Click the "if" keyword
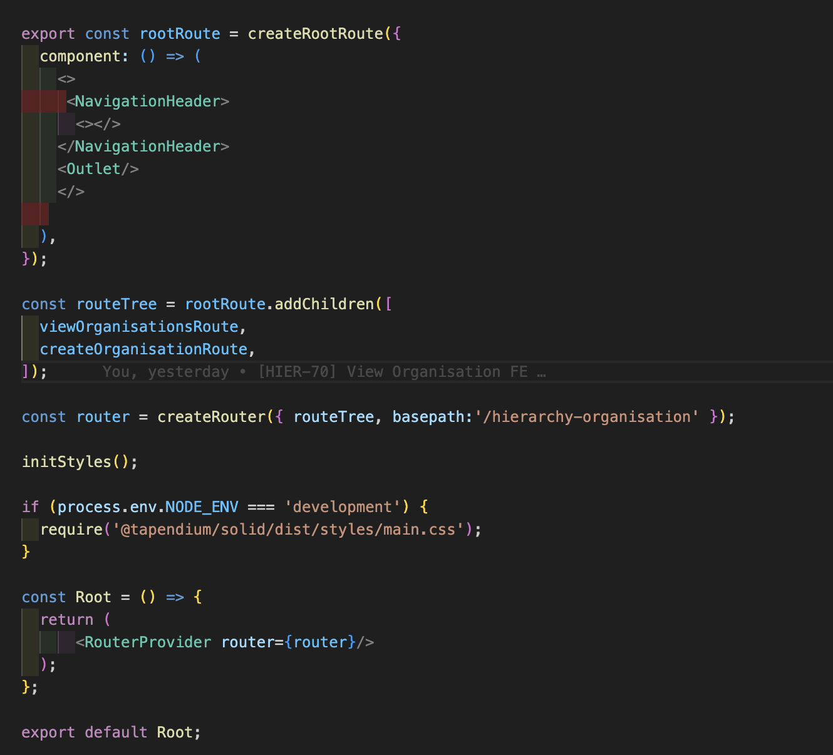 pyautogui.click(x=31, y=507)
